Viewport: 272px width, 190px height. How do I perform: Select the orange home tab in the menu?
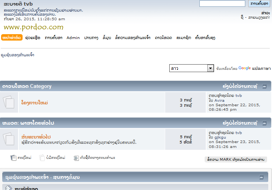tap(12, 38)
